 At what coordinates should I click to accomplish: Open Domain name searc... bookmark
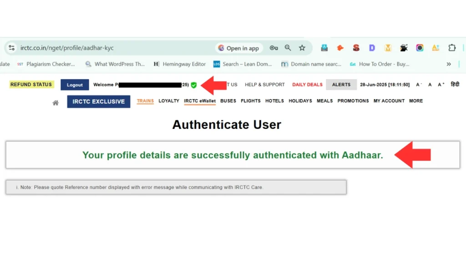[x=311, y=64]
